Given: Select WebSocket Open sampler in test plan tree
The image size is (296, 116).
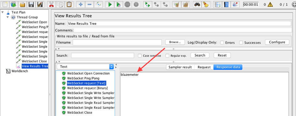Looking at the screenshot, I should [x=34, y=22].
